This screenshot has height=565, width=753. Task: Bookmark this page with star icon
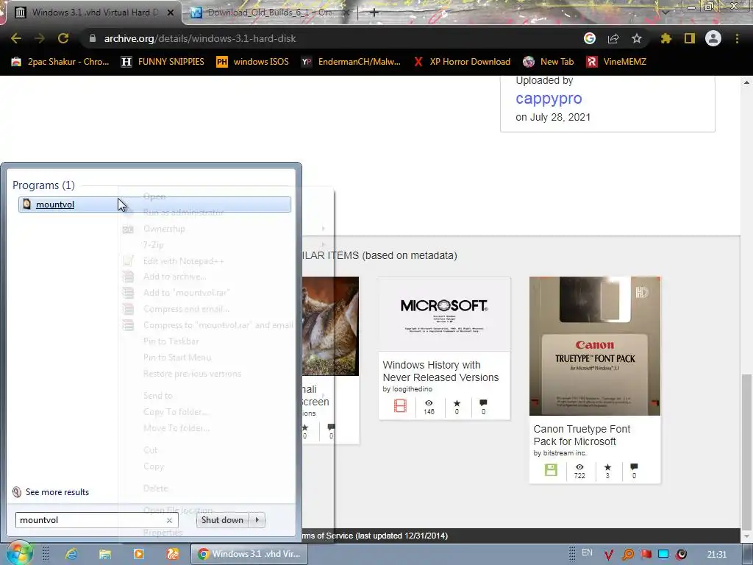pos(637,38)
